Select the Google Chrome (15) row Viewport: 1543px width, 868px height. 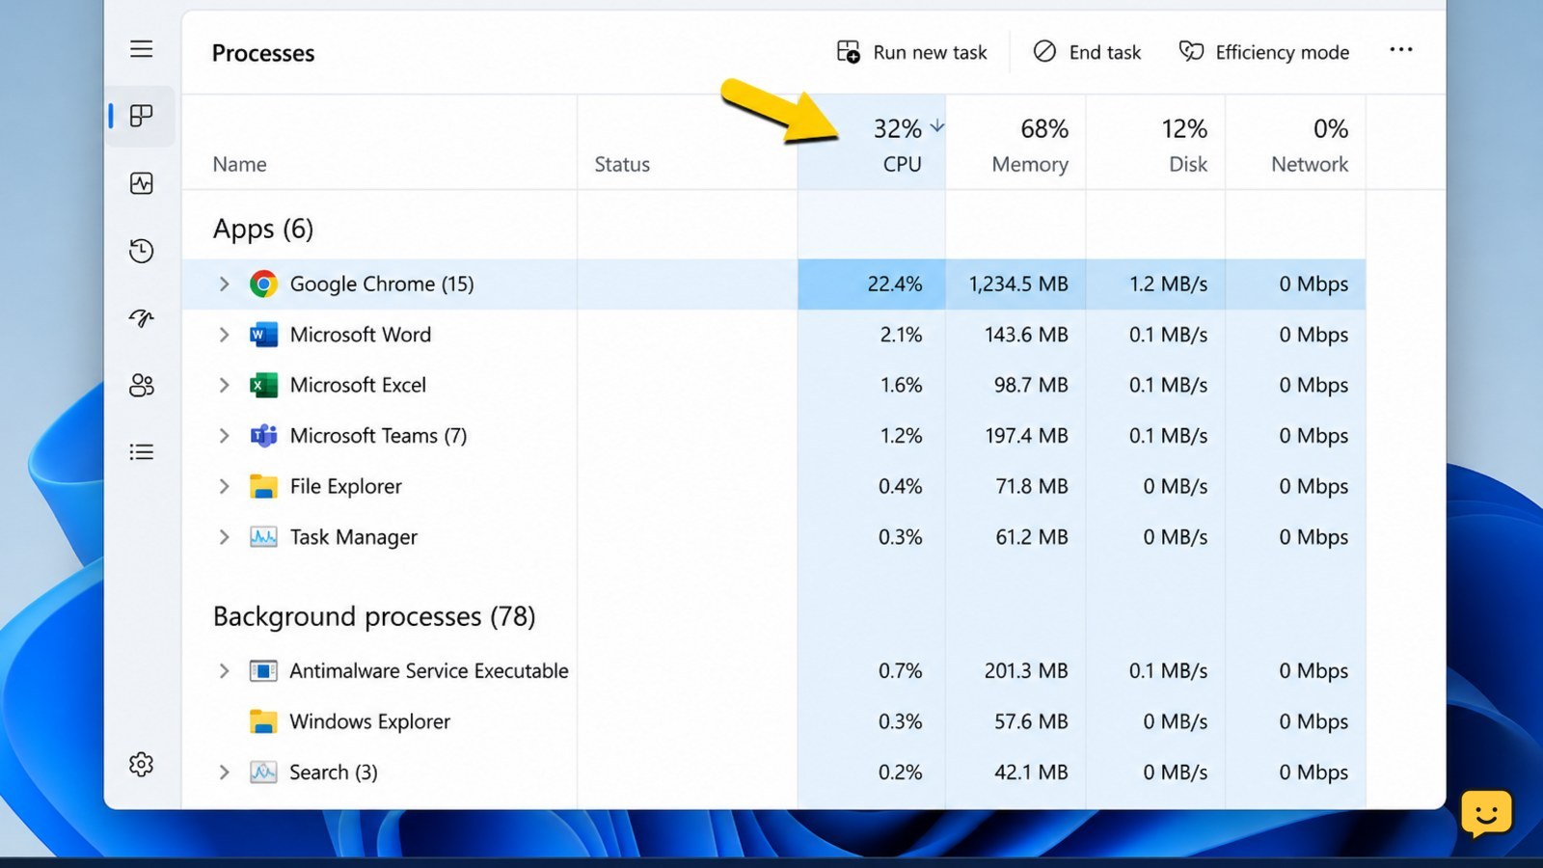[773, 284]
